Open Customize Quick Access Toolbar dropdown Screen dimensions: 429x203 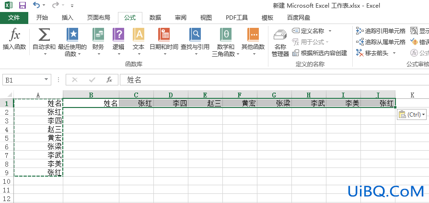72,5
